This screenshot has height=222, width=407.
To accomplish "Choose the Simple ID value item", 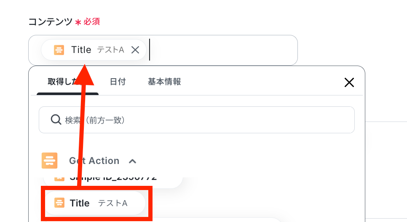I will click(114, 178).
